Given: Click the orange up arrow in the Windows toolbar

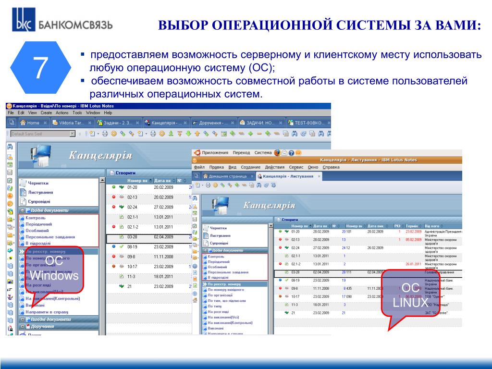Looking at the screenshot, I should (197, 134).
